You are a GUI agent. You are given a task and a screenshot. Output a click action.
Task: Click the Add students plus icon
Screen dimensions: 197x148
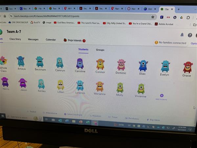coord(162,95)
